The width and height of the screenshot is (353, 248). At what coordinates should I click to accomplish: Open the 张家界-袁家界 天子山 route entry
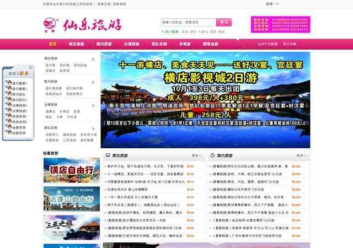tap(250, 228)
